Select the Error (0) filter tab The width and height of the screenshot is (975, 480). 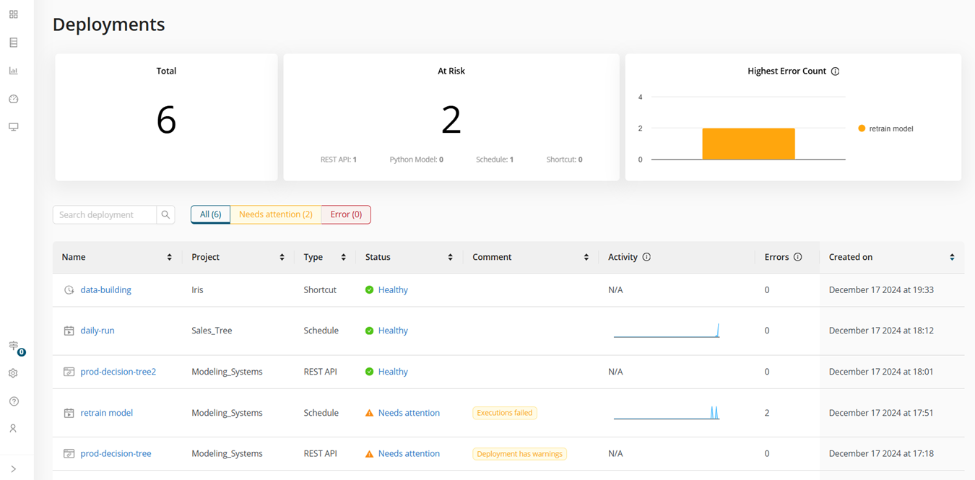tap(346, 214)
